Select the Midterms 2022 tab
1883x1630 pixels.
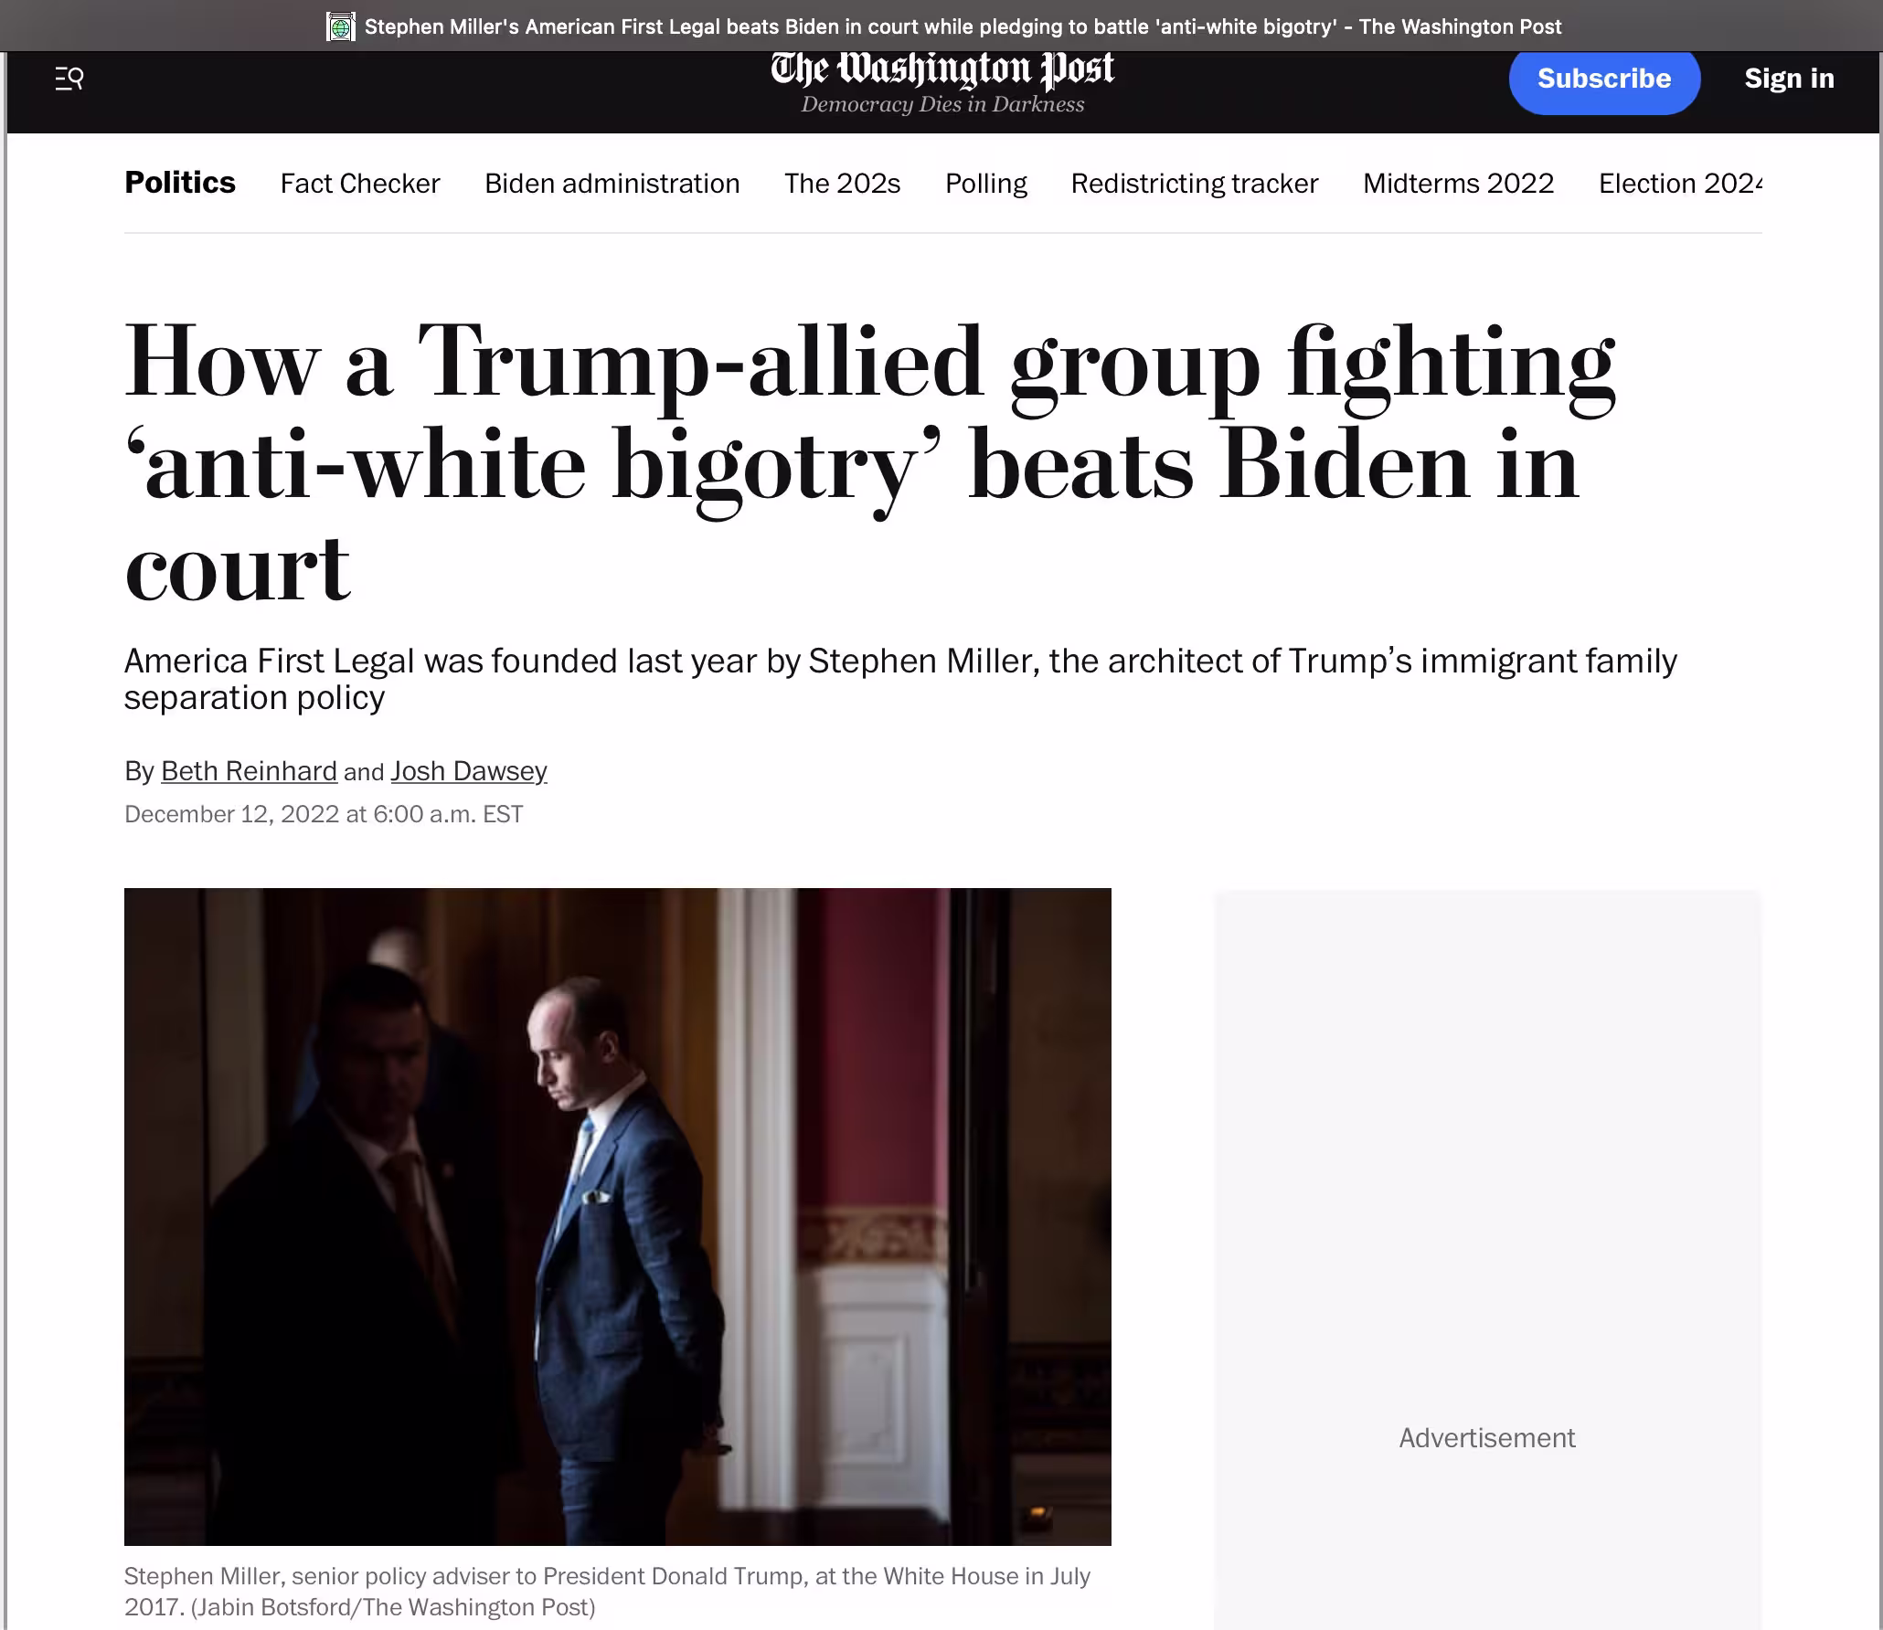tap(1458, 184)
